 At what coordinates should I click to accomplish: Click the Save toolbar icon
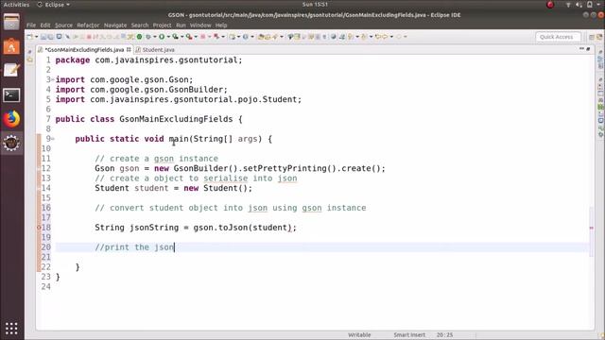coord(43,37)
